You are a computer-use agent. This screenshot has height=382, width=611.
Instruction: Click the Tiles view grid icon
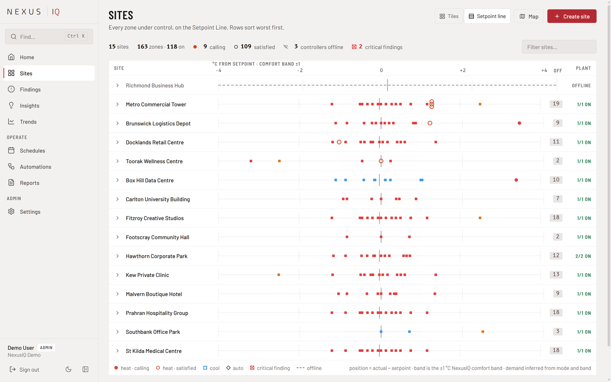pyautogui.click(x=442, y=16)
